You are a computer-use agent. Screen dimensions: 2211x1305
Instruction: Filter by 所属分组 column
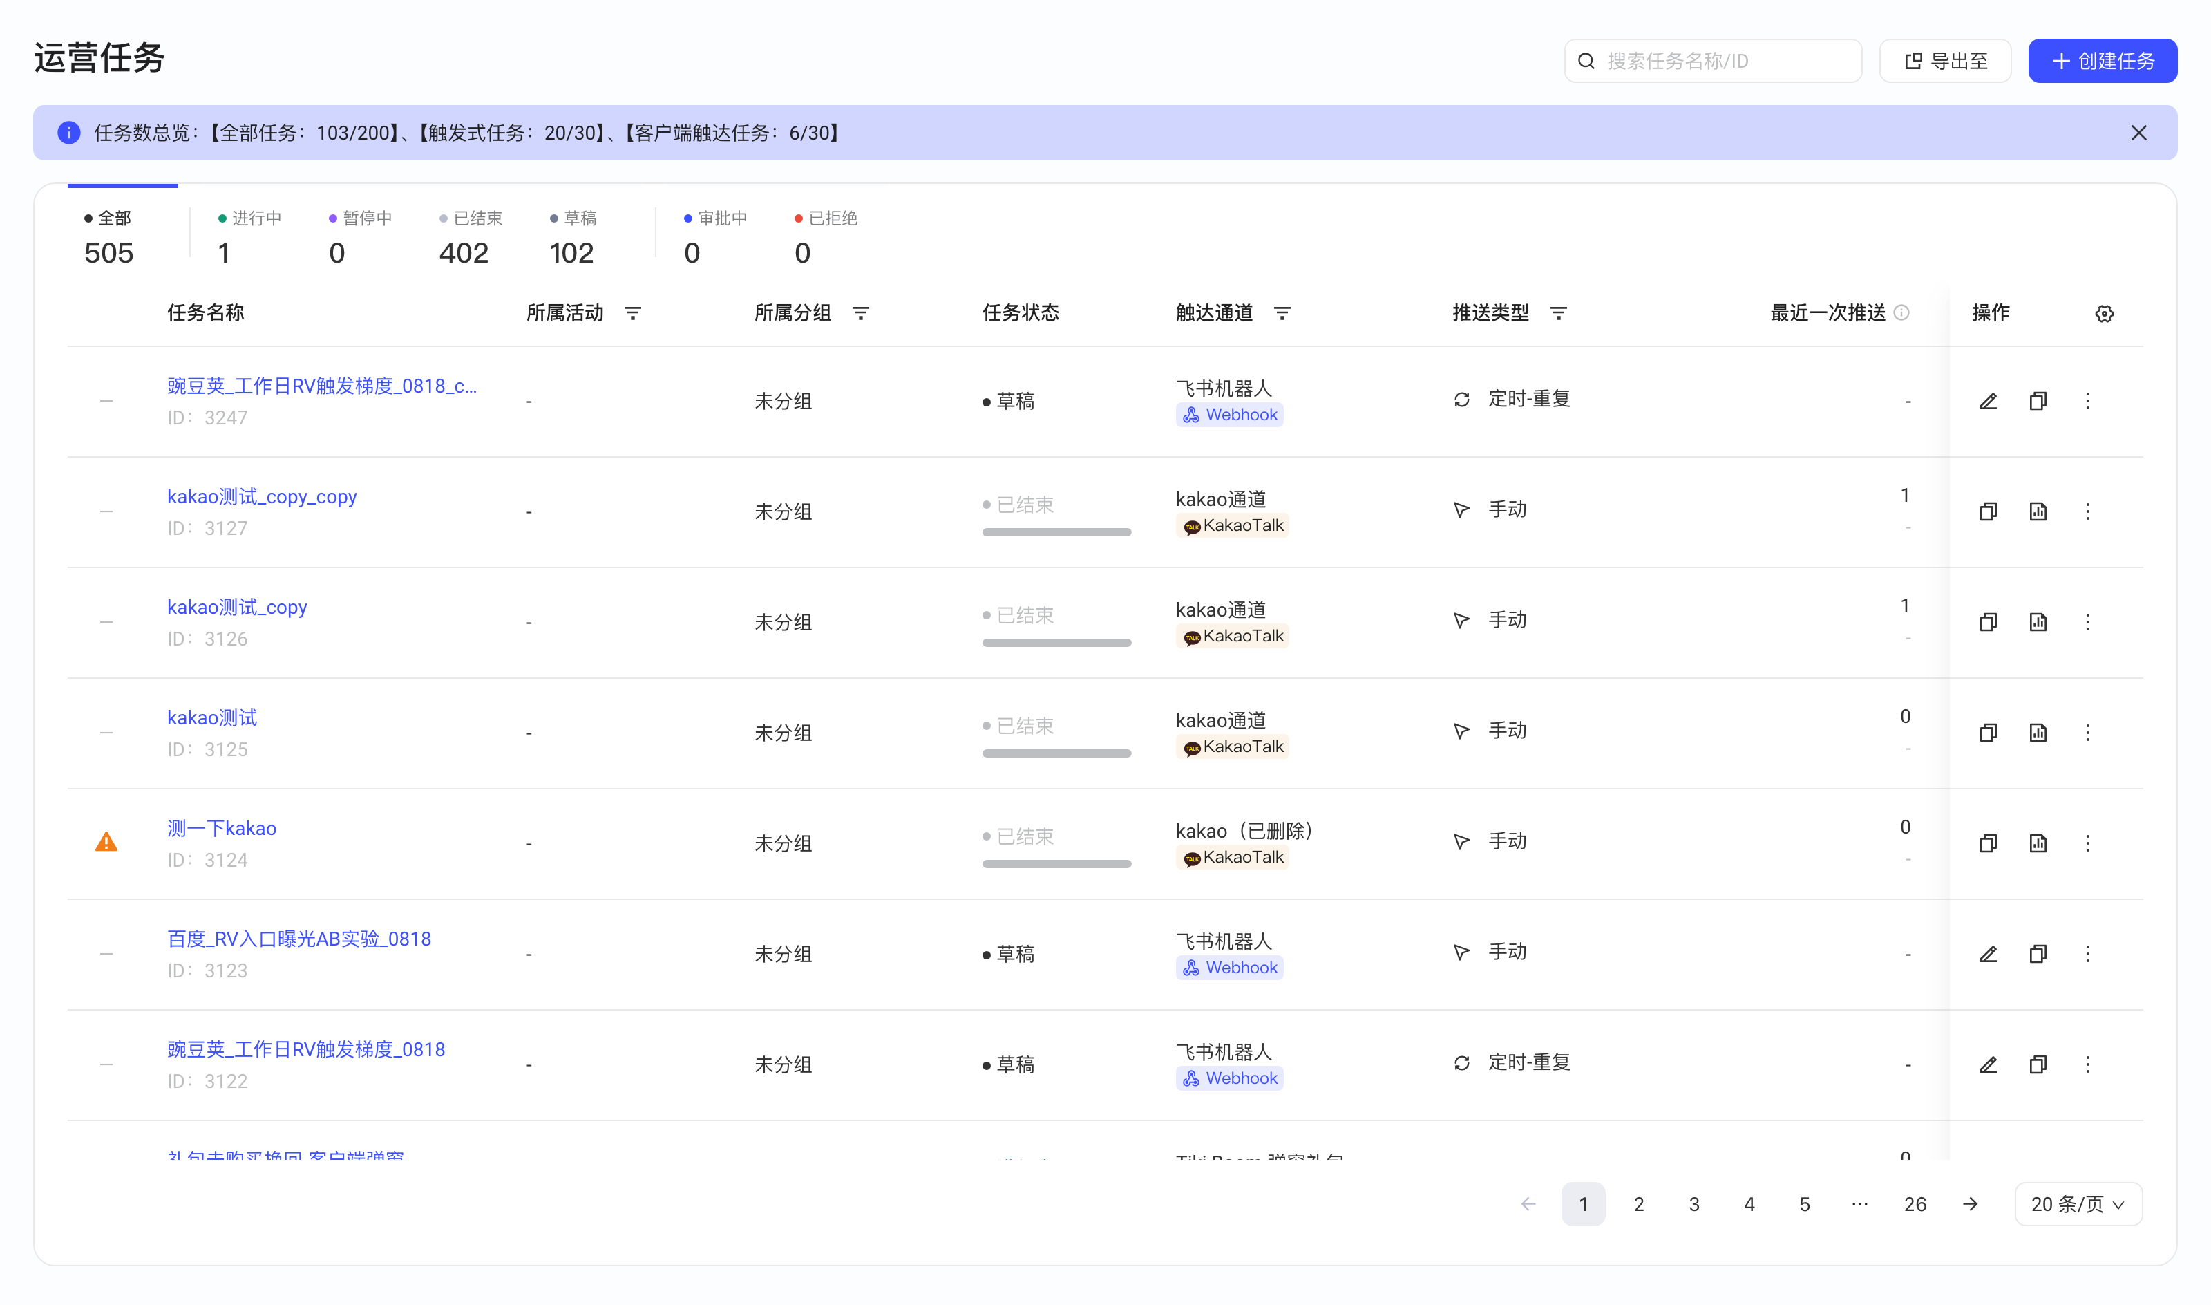pyautogui.click(x=861, y=313)
